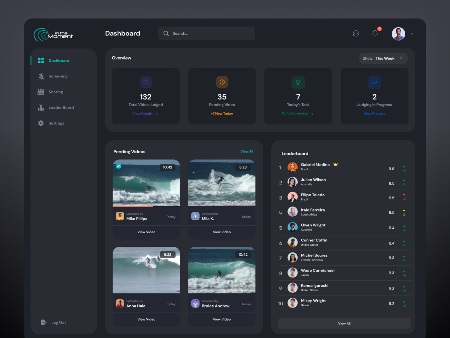Click the View All leaderboard button
The image size is (450, 338).
point(344,323)
